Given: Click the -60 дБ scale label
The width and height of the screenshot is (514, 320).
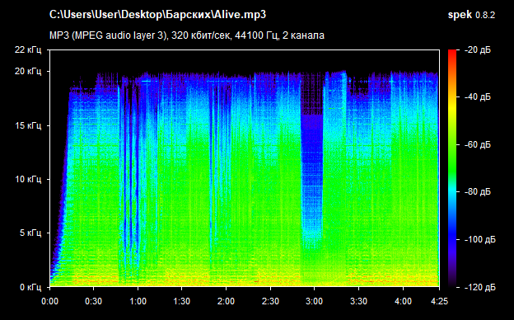Looking at the screenshot, I should (478, 144).
